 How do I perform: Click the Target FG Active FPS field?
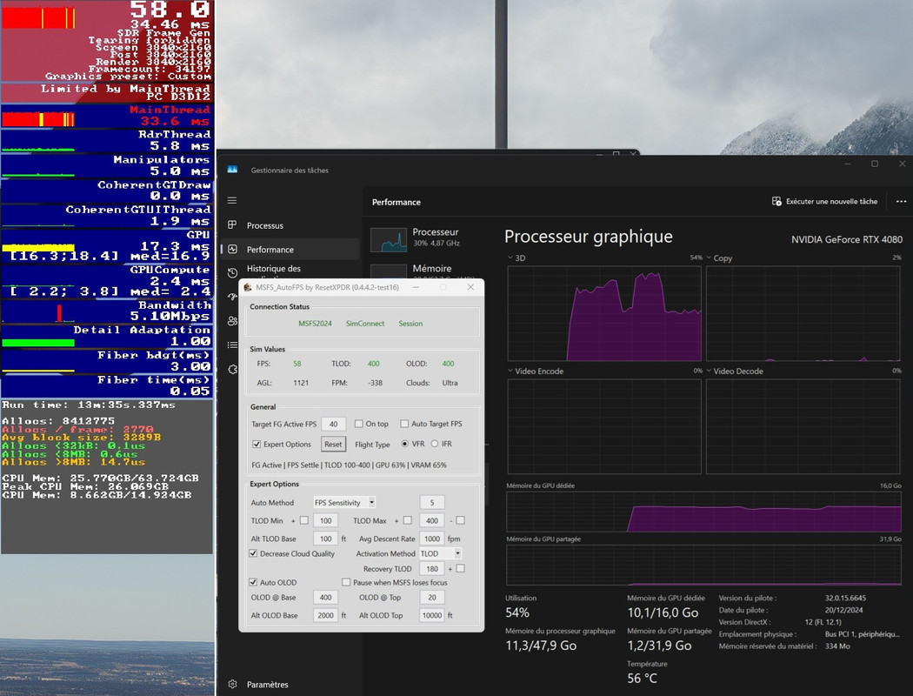click(x=334, y=424)
